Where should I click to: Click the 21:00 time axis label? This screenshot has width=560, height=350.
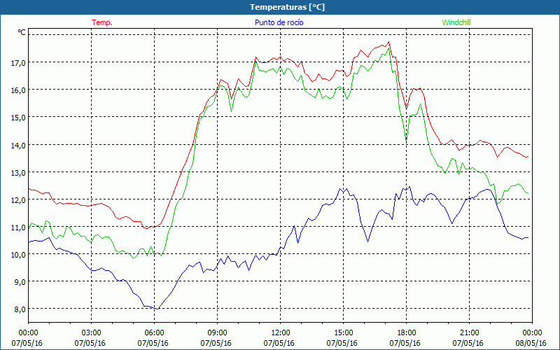click(x=469, y=333)
